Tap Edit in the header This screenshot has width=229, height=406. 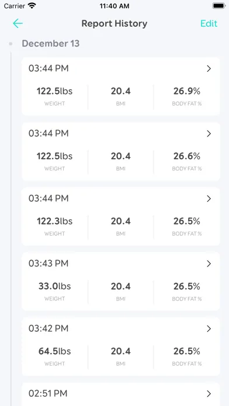point(209,23)
